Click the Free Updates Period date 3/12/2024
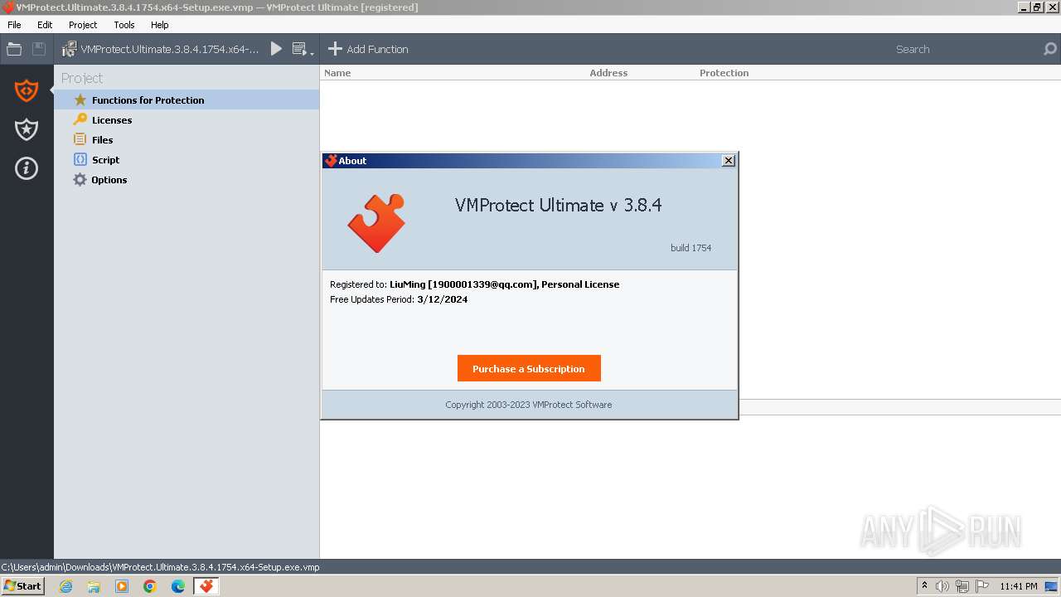 [x=443, y=299]
